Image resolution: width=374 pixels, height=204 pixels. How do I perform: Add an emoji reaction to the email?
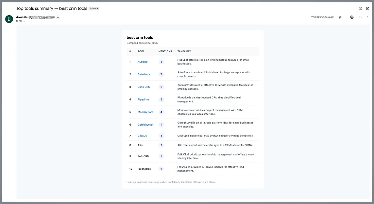click(352, 17)
